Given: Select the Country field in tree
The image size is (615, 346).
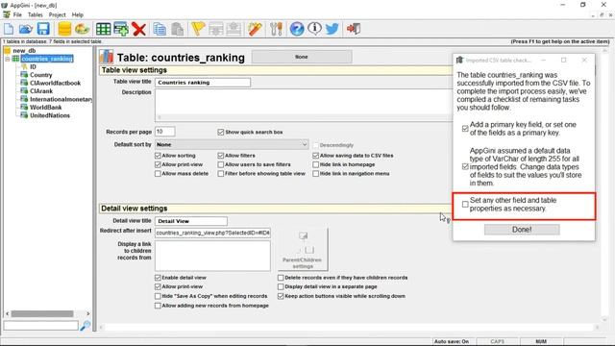Looking at the screenshot, I should (40, 75).
